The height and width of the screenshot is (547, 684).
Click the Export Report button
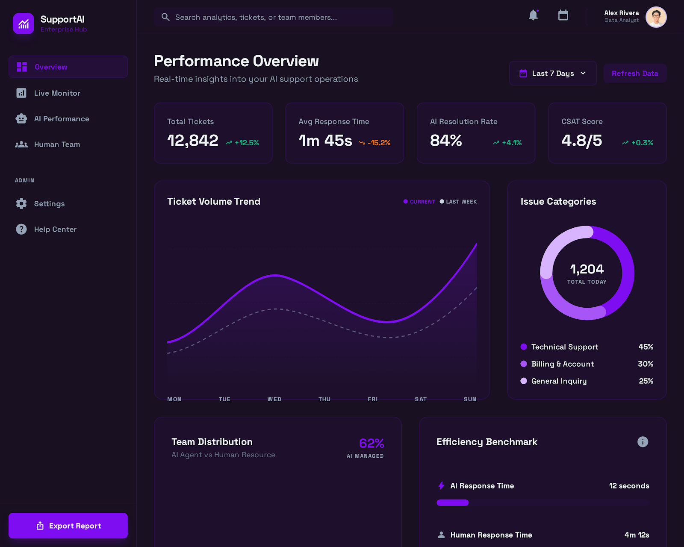(x=68, y=525)
